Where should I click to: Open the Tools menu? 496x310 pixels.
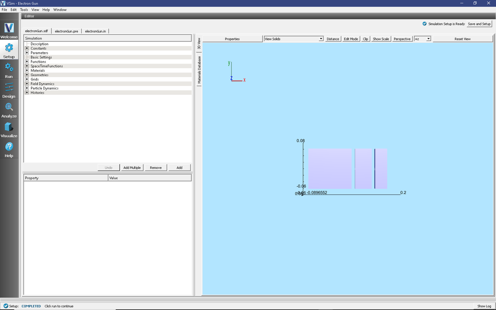point(24,10)
